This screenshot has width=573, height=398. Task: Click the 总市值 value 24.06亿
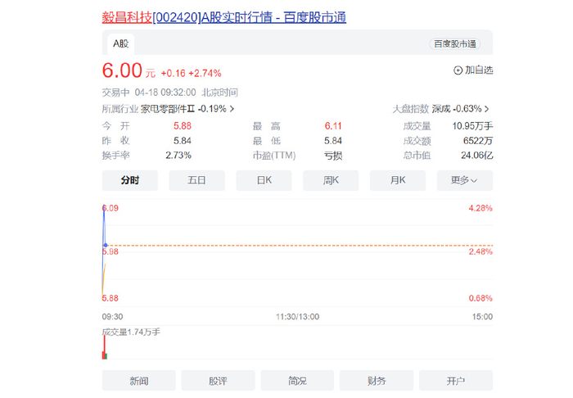click(x=477, y=156)
